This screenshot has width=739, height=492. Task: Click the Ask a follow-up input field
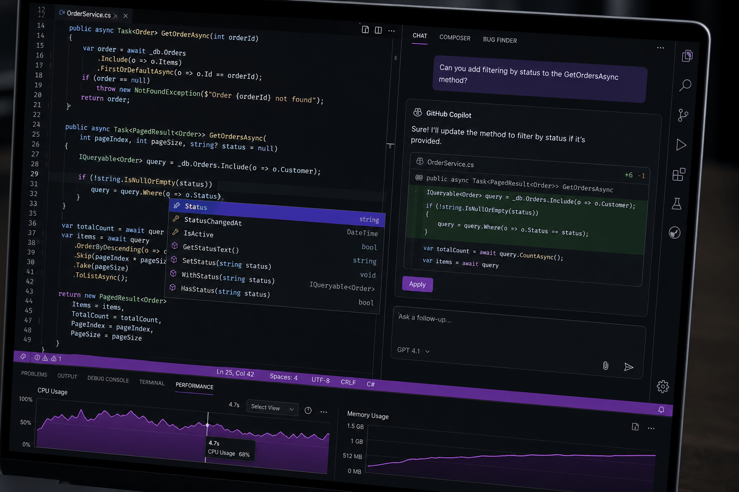point(519,342)
